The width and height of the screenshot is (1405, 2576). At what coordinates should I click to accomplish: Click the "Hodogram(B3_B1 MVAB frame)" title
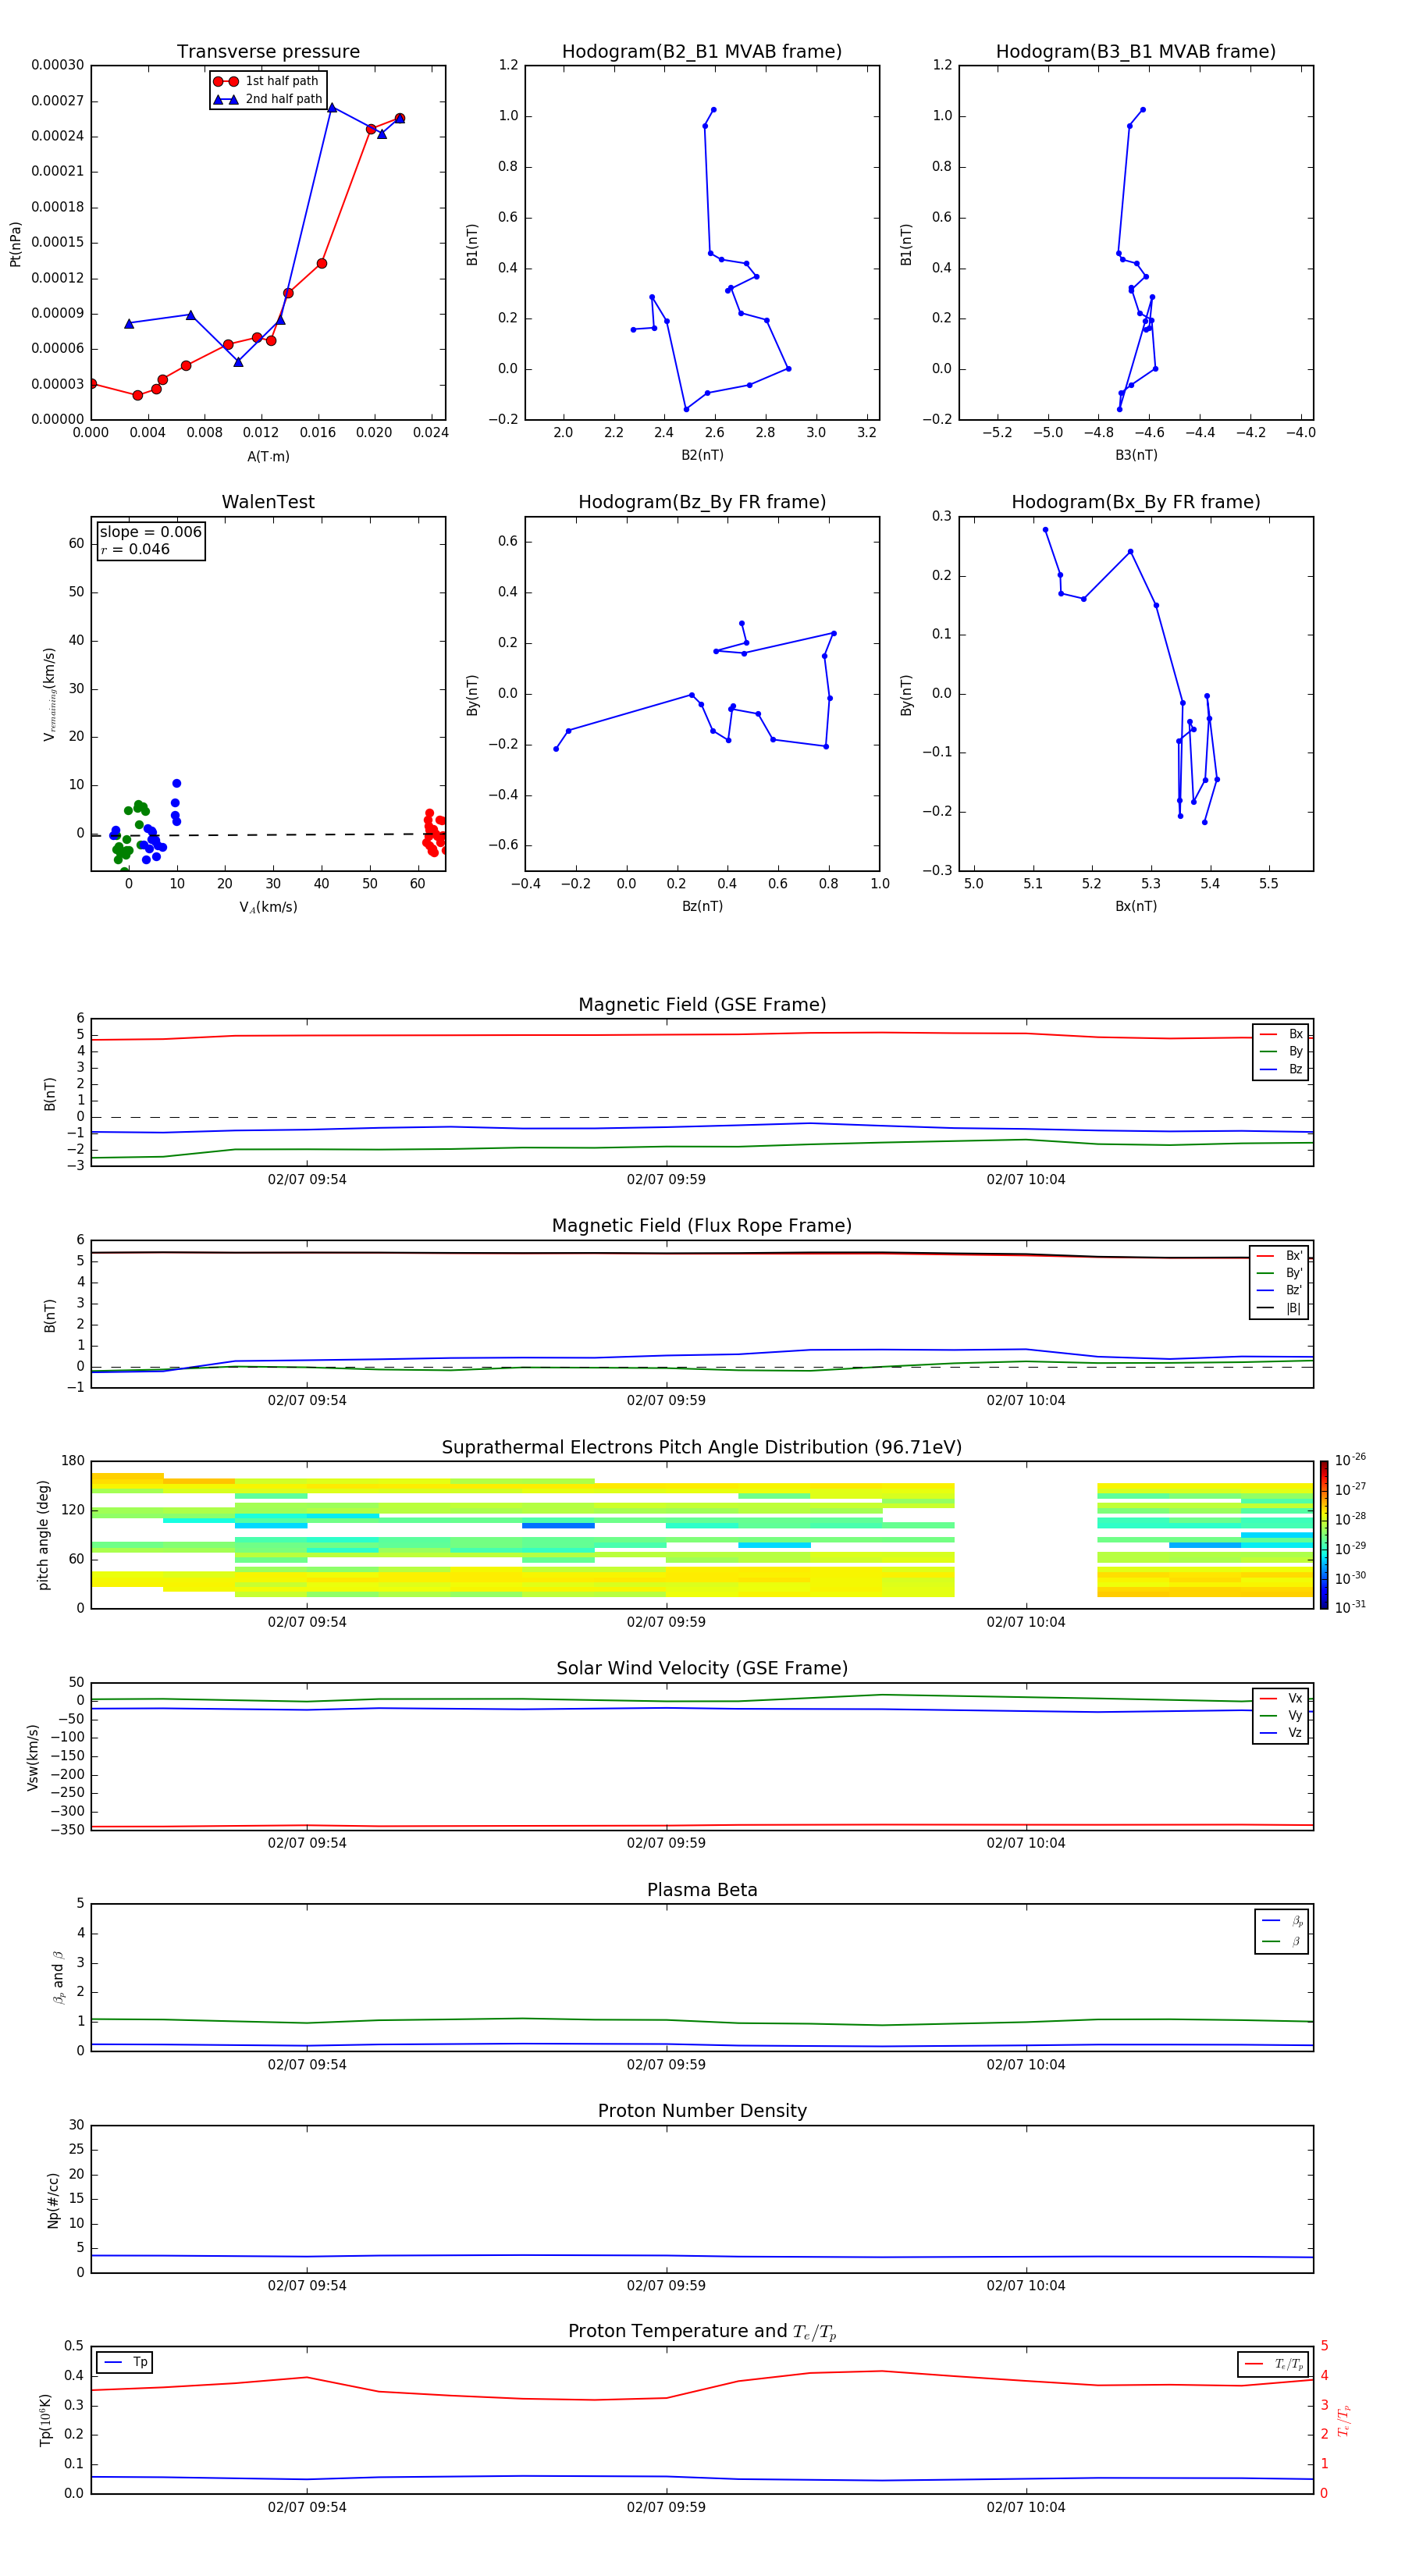coord(1136,52)
